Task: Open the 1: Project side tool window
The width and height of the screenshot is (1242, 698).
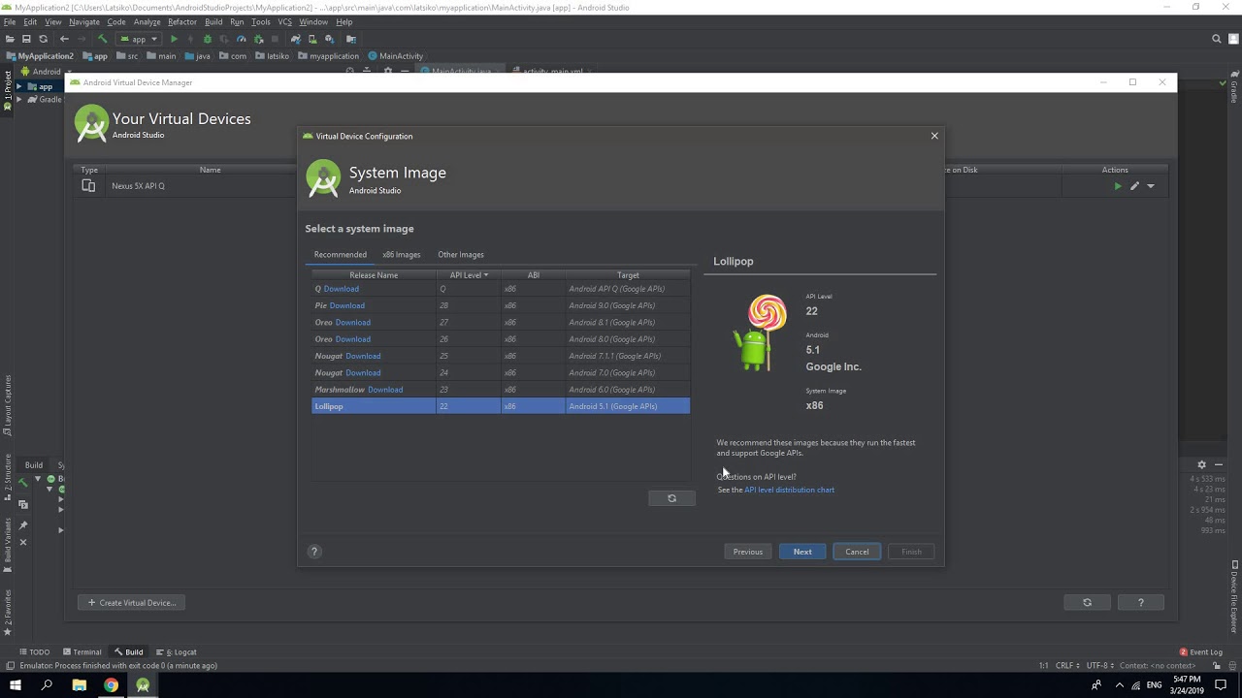Action: tap(8, 90)
